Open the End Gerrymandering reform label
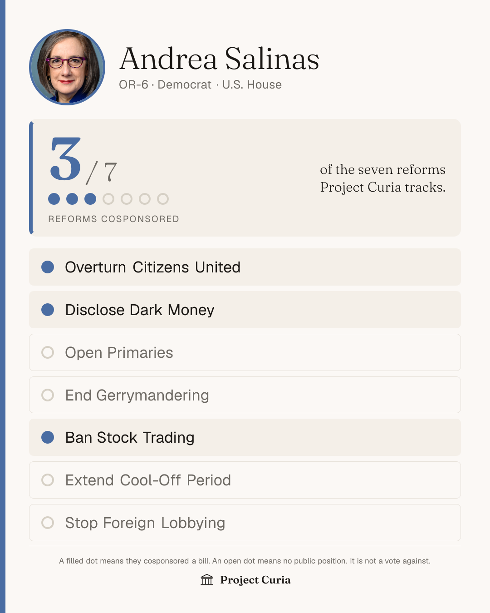This screenshot has width=490, height=613. (x=137, y=395)
